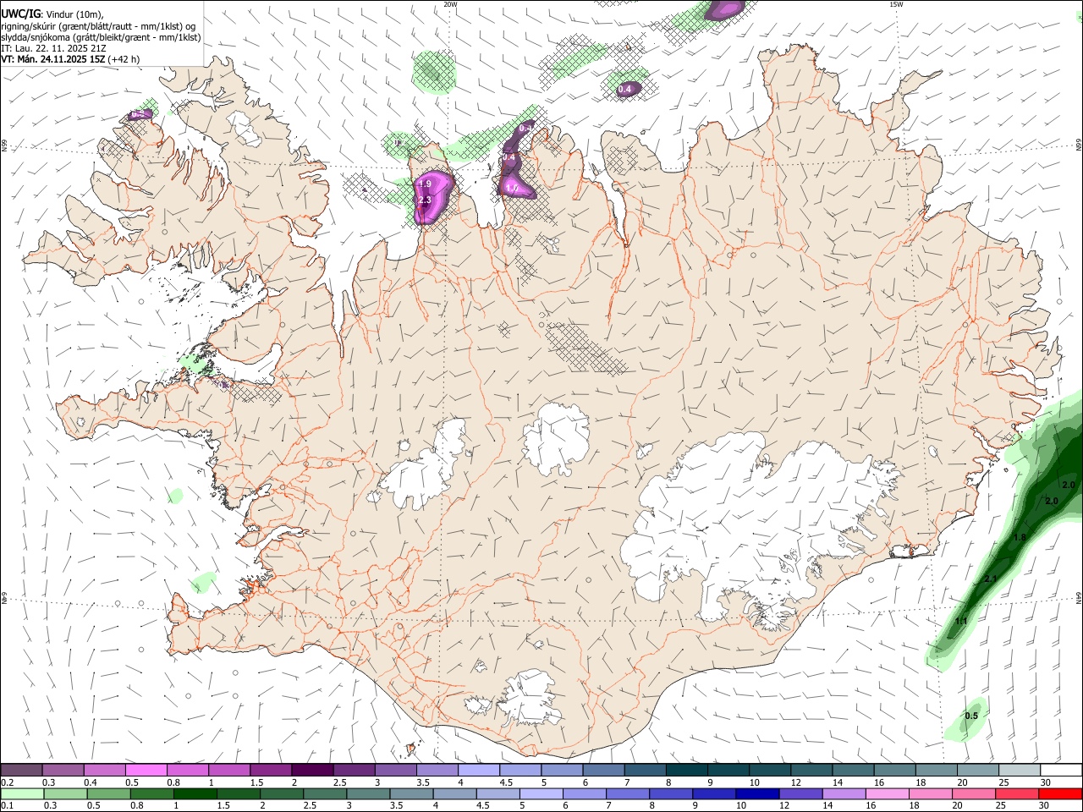
Task: Click the bright magenta 0.5 swatch in upper legend row
Action: coord(146,771)
